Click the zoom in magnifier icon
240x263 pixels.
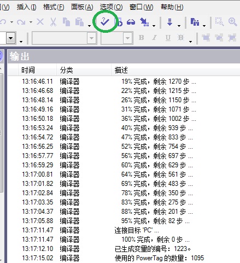[233, 22]
